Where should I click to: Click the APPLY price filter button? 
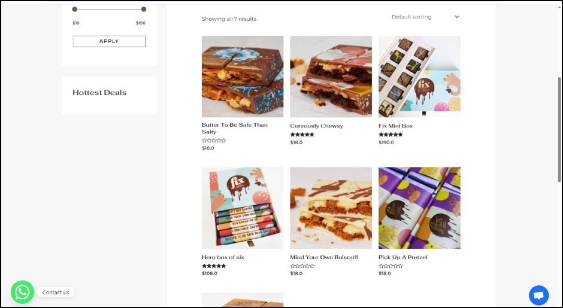point(109,41)
